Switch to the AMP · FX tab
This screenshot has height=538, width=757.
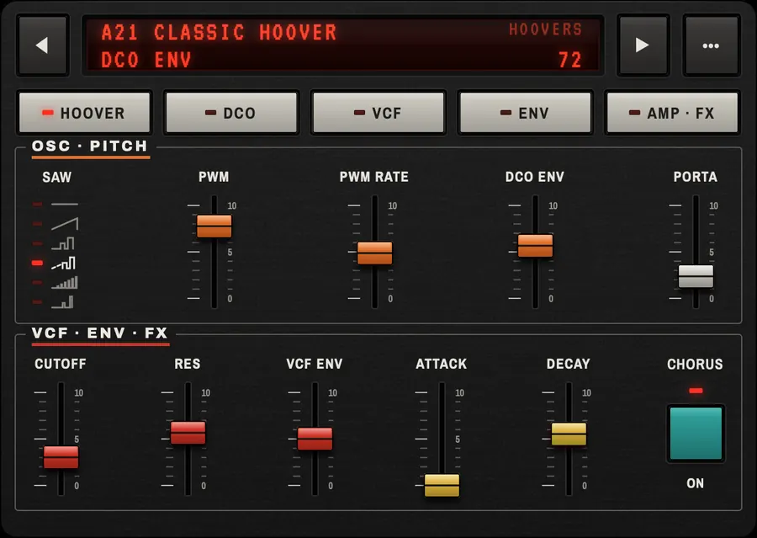tap(672, 113)
